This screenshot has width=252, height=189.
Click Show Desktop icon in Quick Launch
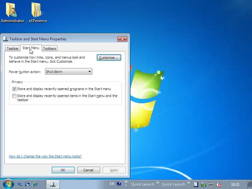pos(20,184)
